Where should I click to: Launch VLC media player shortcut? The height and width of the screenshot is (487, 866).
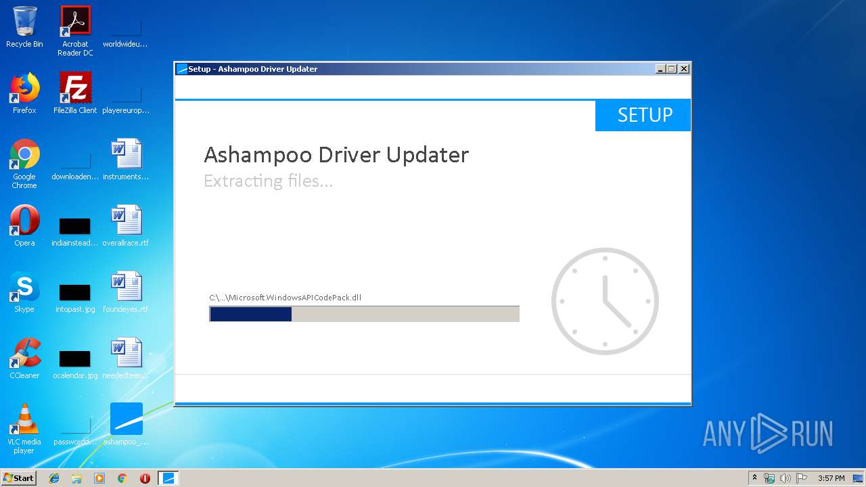coord(24,429)
